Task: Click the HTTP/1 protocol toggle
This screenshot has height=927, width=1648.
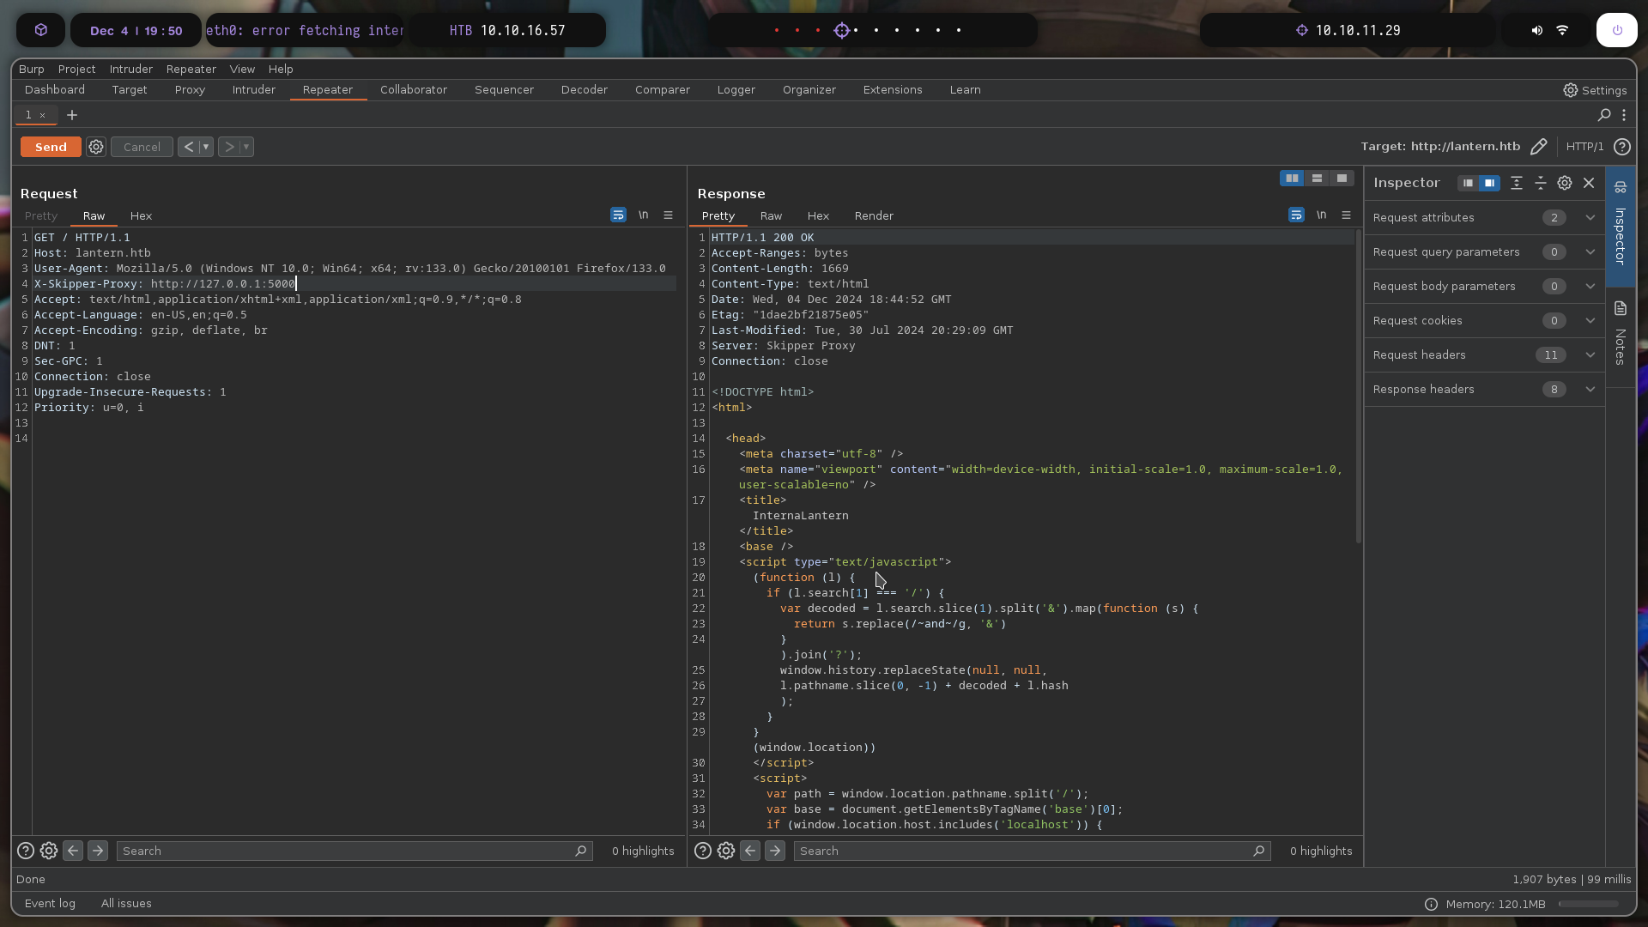Action: [1584, 147]
